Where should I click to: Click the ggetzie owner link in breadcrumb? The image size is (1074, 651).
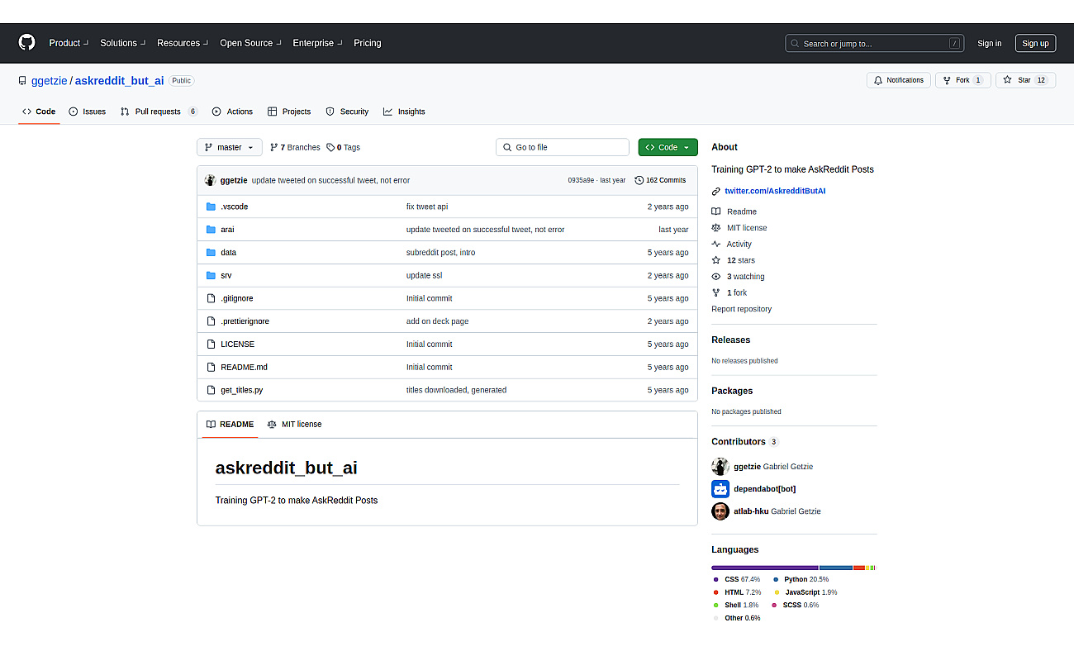coord(49,80)
